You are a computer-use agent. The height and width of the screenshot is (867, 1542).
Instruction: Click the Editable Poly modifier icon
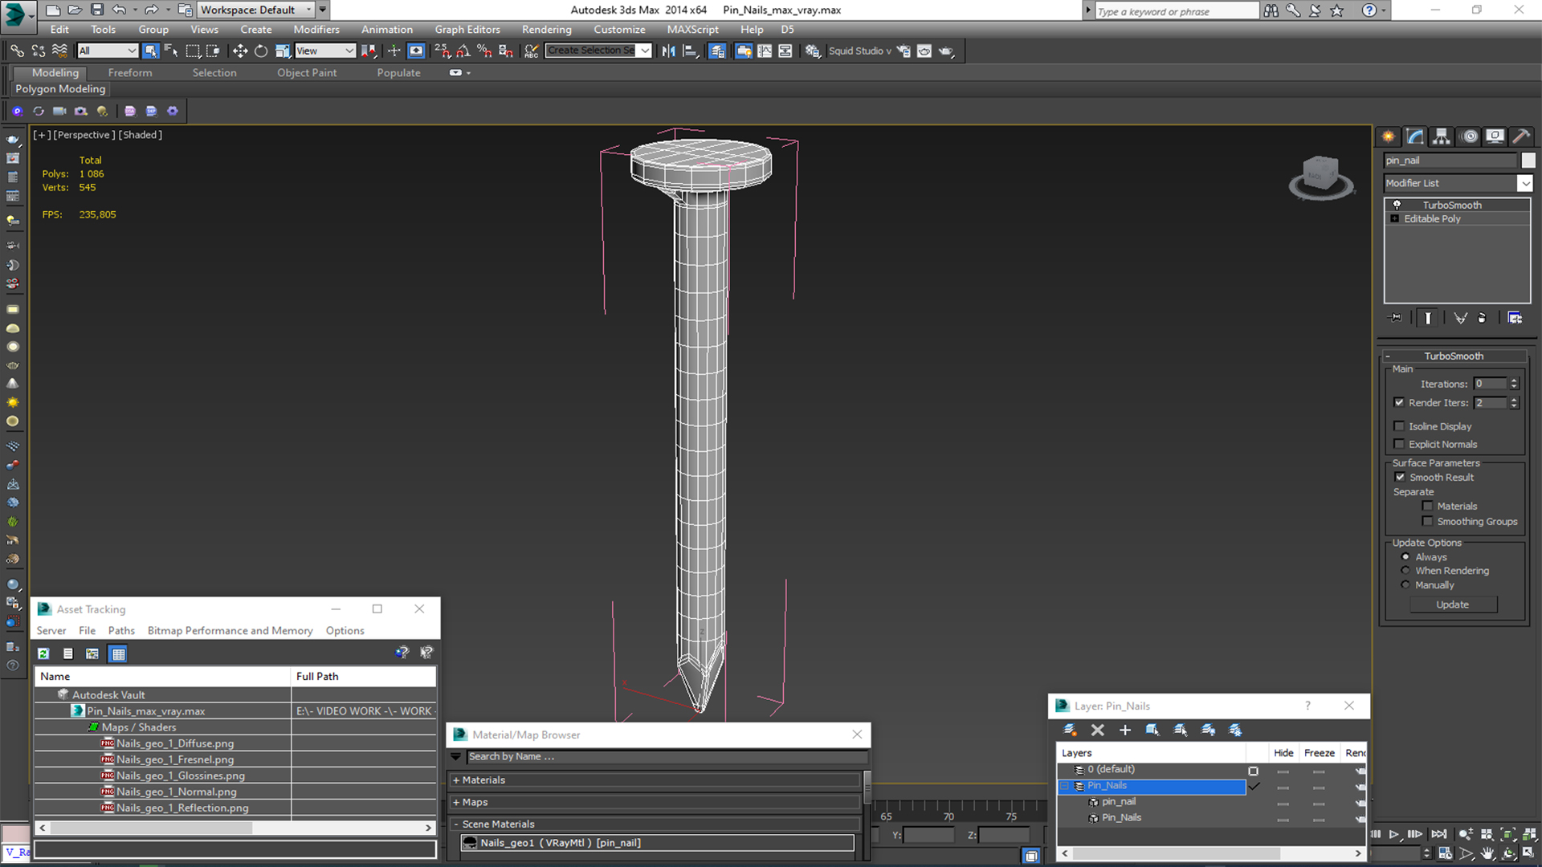(1396, 218)
